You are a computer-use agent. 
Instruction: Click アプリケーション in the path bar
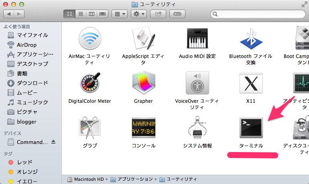[132, 179]
